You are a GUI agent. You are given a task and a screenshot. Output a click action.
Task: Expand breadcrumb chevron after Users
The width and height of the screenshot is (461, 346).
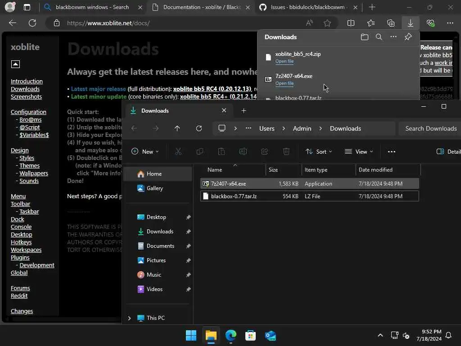click(284, 128)
